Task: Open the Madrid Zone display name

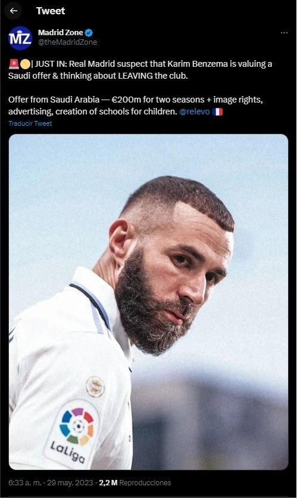Action: click(60, 32)
